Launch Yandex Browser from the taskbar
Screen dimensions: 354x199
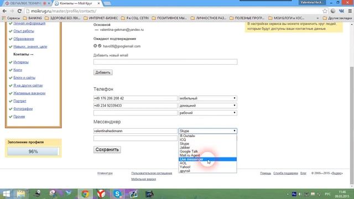click(101, 194)
